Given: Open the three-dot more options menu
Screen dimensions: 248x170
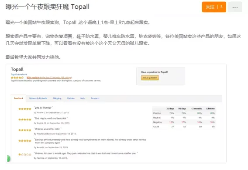Looking at the screenshot, I should click(x=235, y=7).
